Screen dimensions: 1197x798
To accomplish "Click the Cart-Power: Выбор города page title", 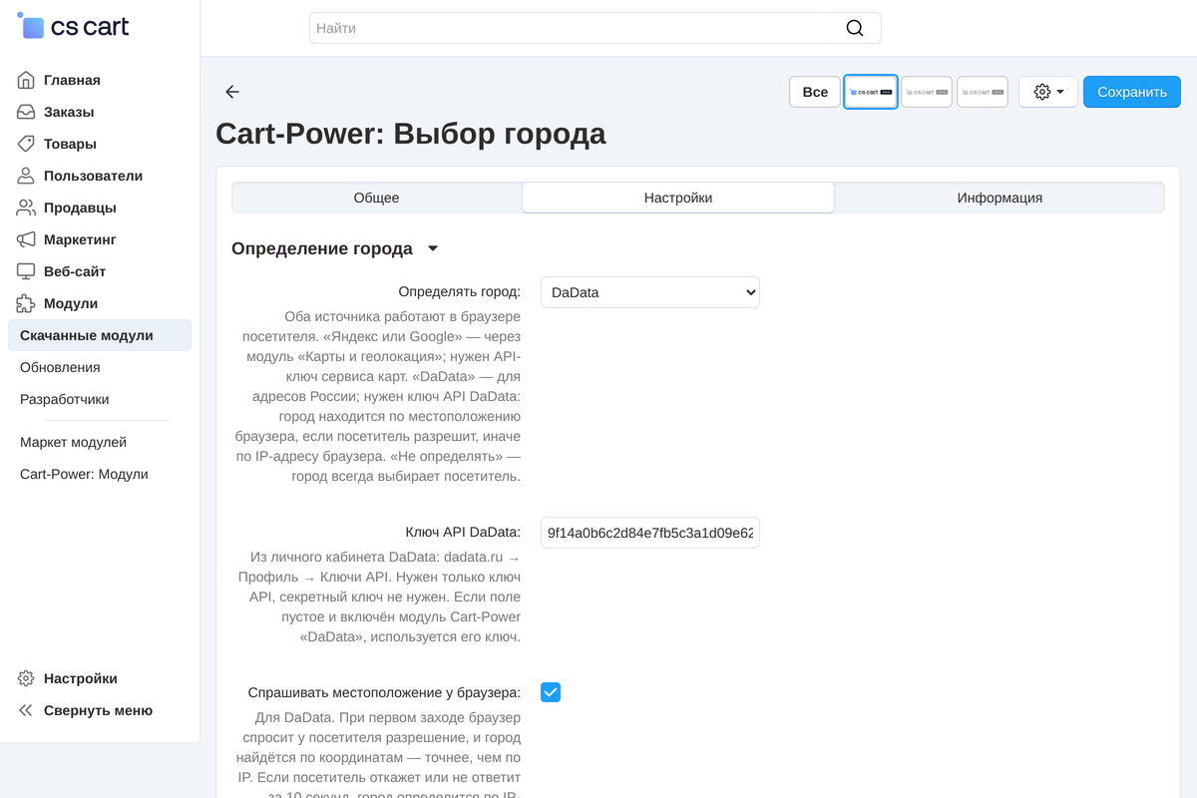I will pyautogui.click(x=411, y=133).
